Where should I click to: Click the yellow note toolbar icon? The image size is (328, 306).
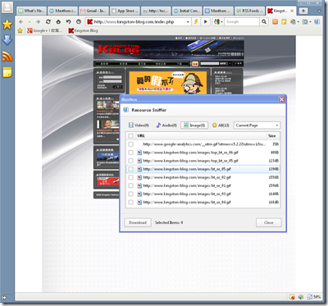coord(284,22)
